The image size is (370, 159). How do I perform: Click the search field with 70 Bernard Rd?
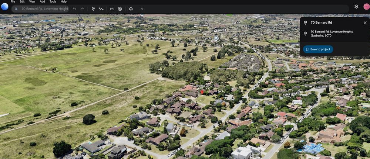click(x=44, y=9)
